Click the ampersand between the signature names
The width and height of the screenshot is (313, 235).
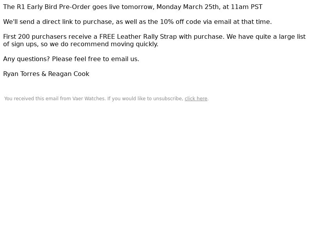coord(44,74)
